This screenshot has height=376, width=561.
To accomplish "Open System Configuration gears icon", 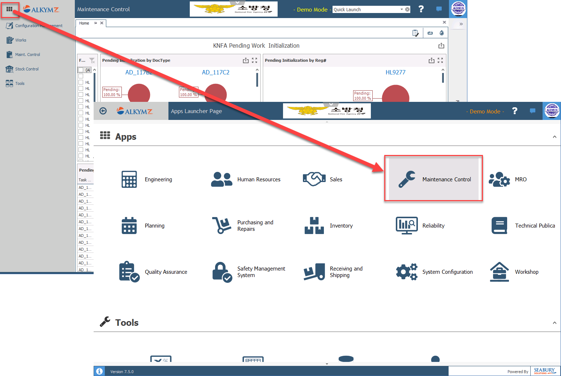I will tap(407, 272).
